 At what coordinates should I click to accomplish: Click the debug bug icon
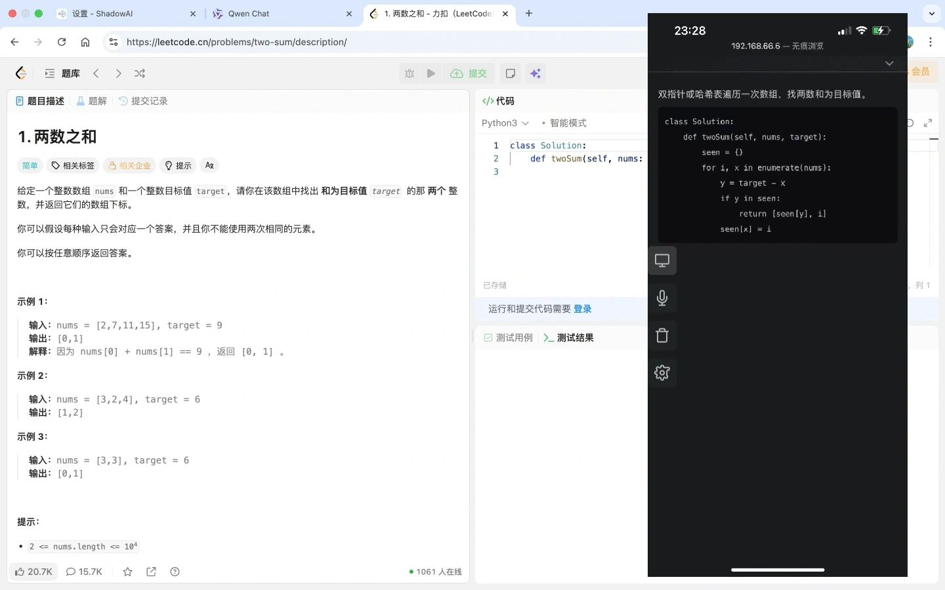409,73
